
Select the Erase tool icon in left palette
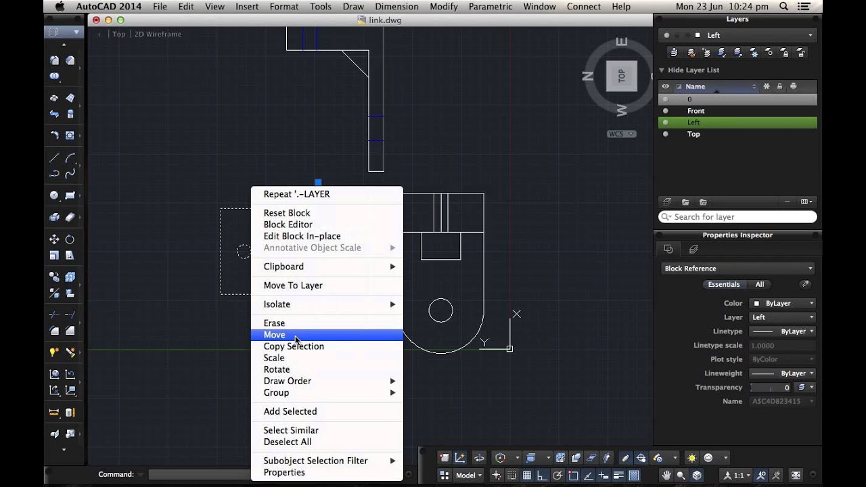(x=70, y=217)
